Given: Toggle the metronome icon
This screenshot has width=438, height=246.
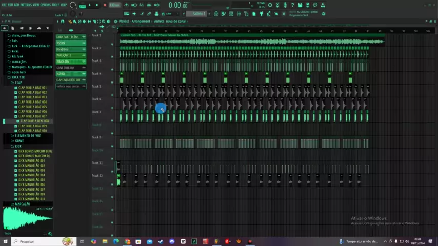Looking at the screenshot, I should [x=127, y=5].
